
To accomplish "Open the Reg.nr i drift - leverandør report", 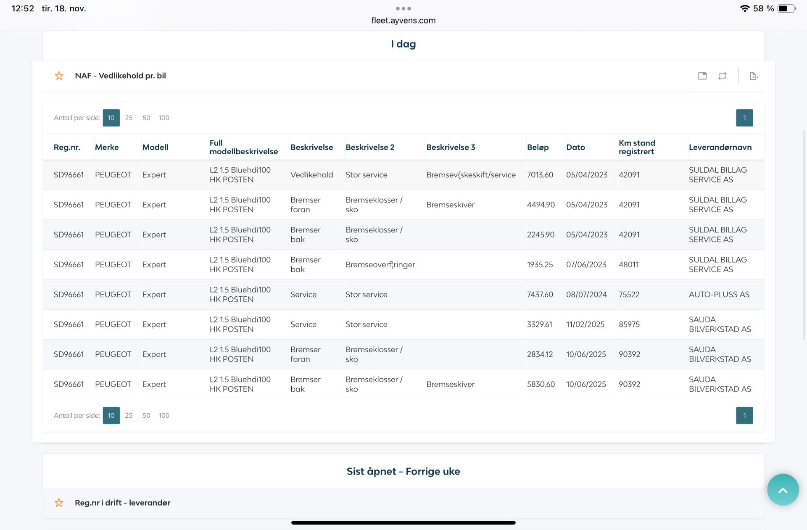I will click(122, 503).
